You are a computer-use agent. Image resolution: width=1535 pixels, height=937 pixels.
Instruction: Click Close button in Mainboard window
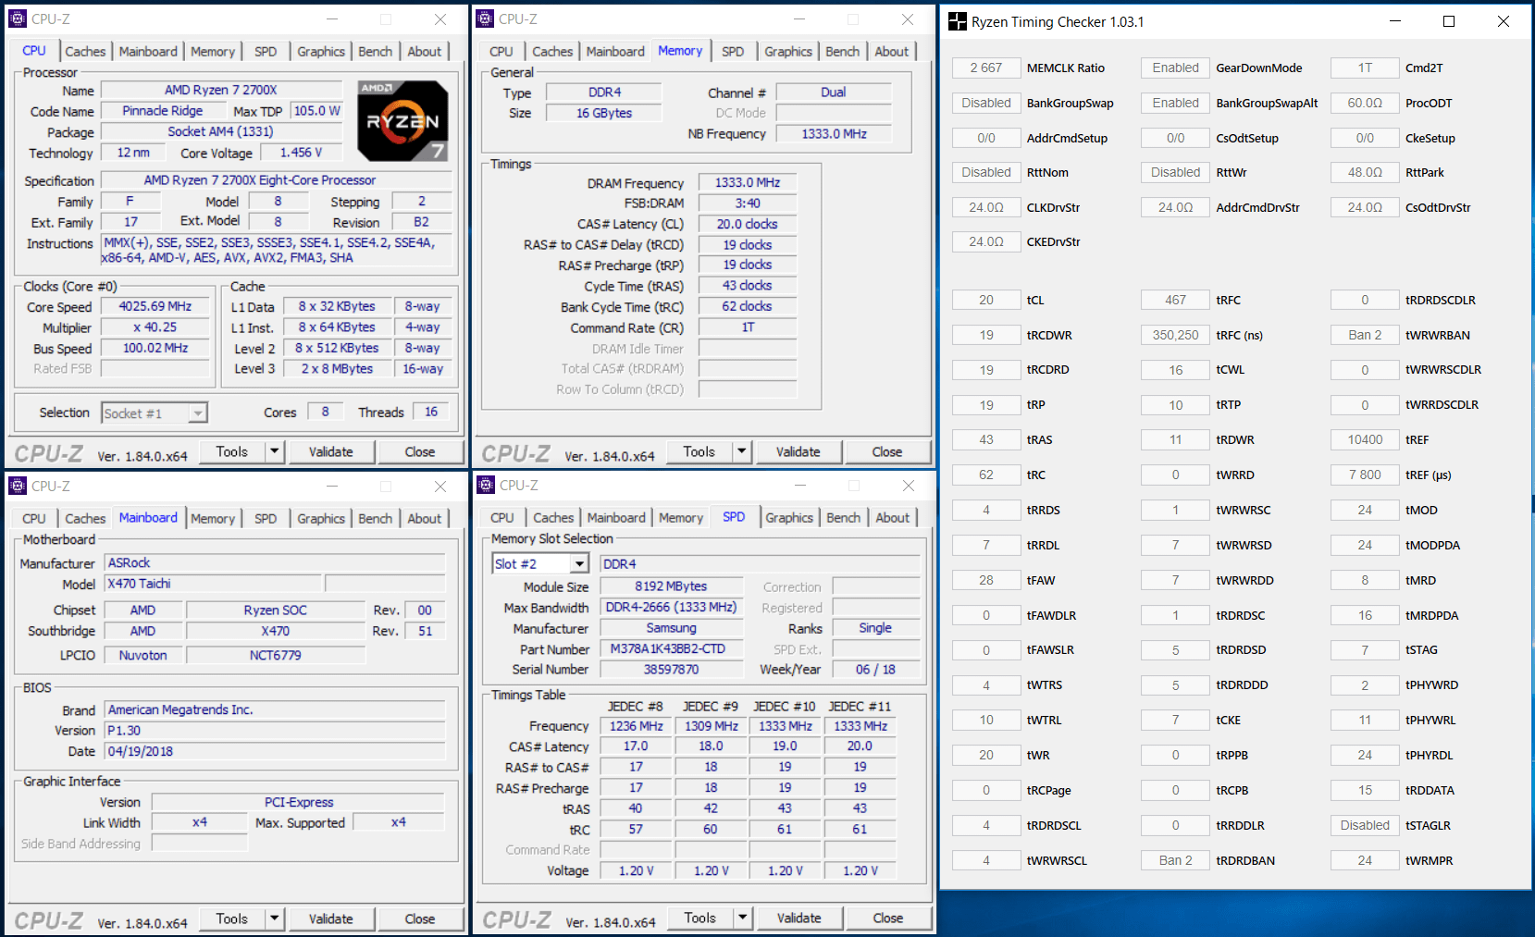pos(420,919)
